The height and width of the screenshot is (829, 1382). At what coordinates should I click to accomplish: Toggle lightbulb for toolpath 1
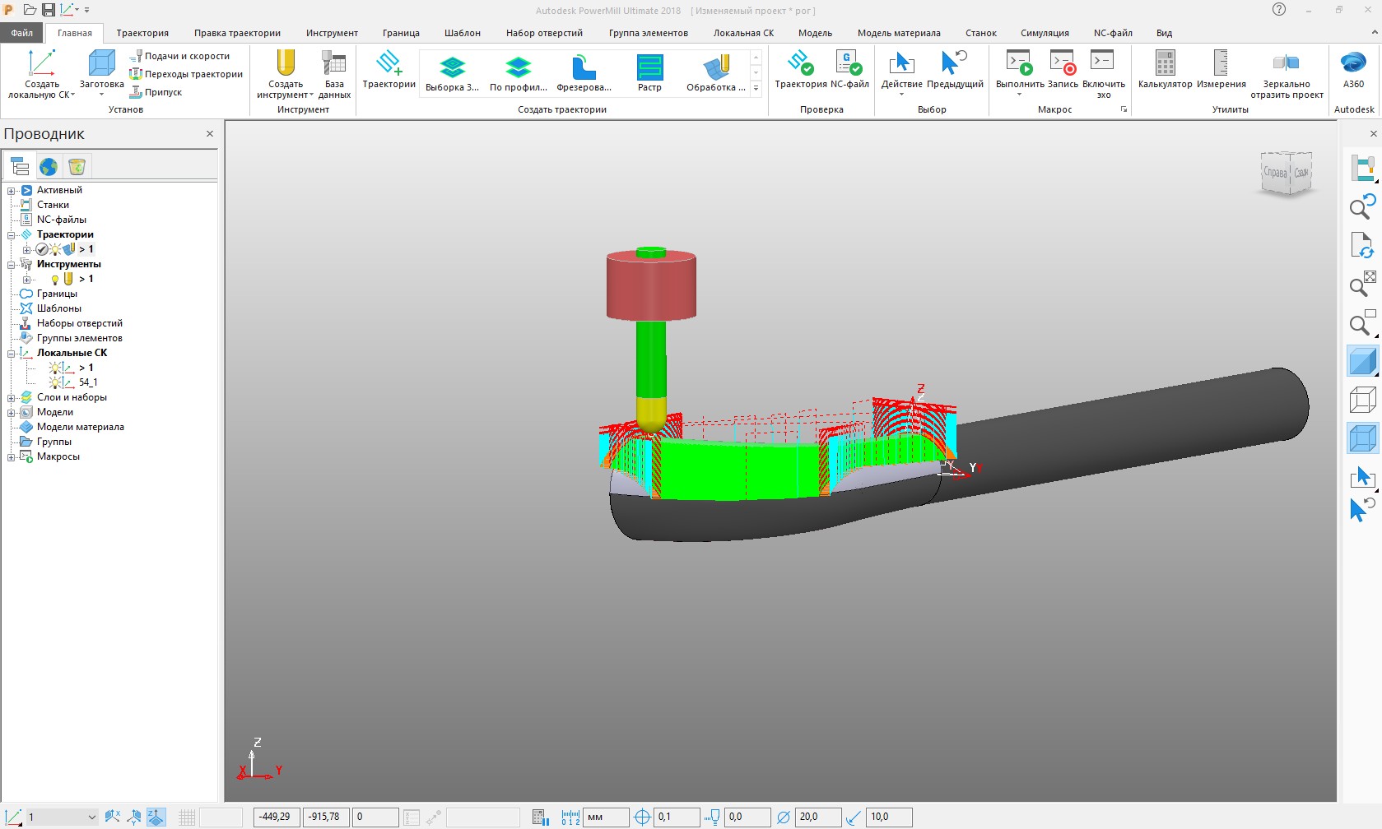coord(55,249)
